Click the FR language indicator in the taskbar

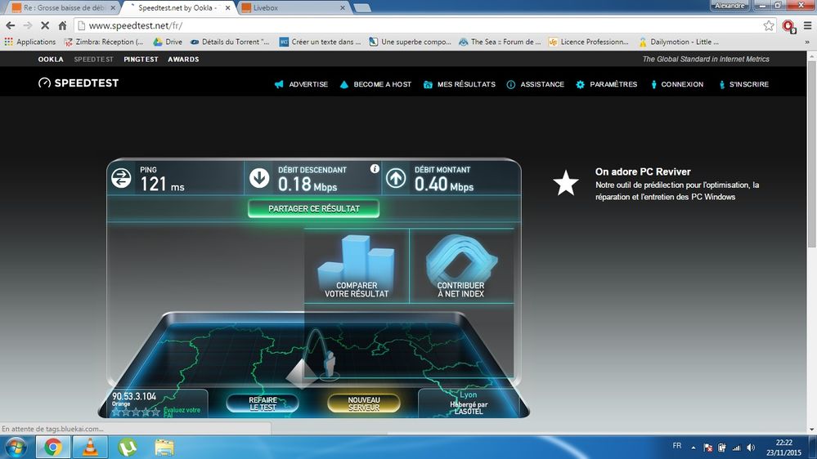(677, 445)
